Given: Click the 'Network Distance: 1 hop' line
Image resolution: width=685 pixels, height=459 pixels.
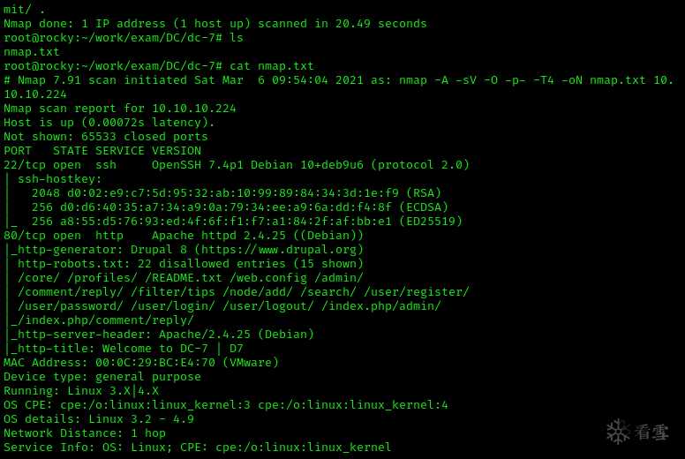Looking at the screenshot, I should (x=85, y=433).
